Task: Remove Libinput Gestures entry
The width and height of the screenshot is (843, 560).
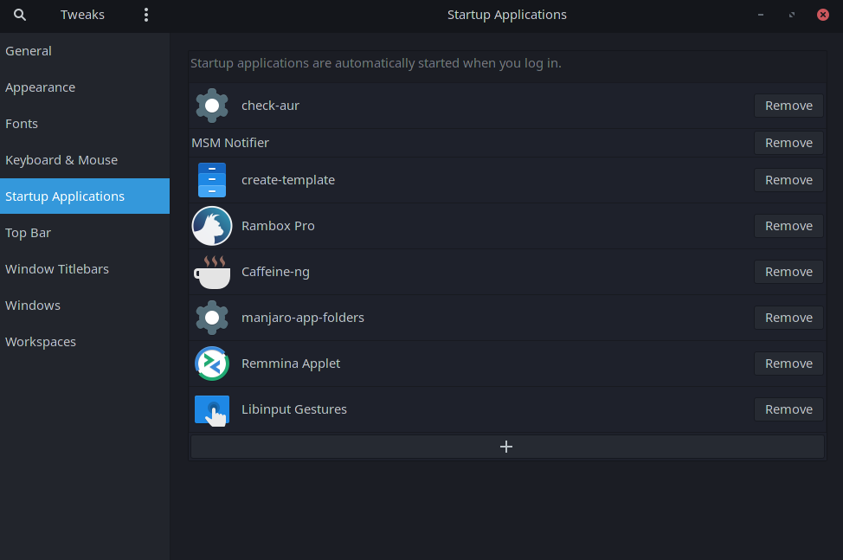Action: pyautogui.click(x=788, y=409)
